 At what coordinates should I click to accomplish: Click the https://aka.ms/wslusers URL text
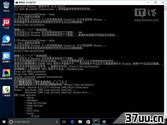click(84, 66)
